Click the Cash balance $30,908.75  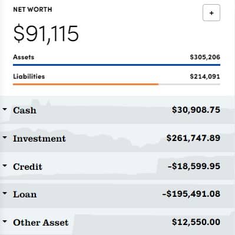(196, 110)
